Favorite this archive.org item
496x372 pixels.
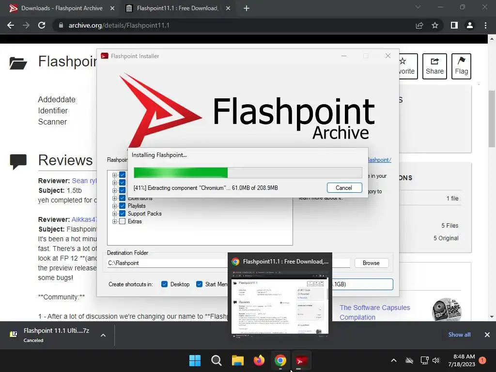(x=408, y=66)
